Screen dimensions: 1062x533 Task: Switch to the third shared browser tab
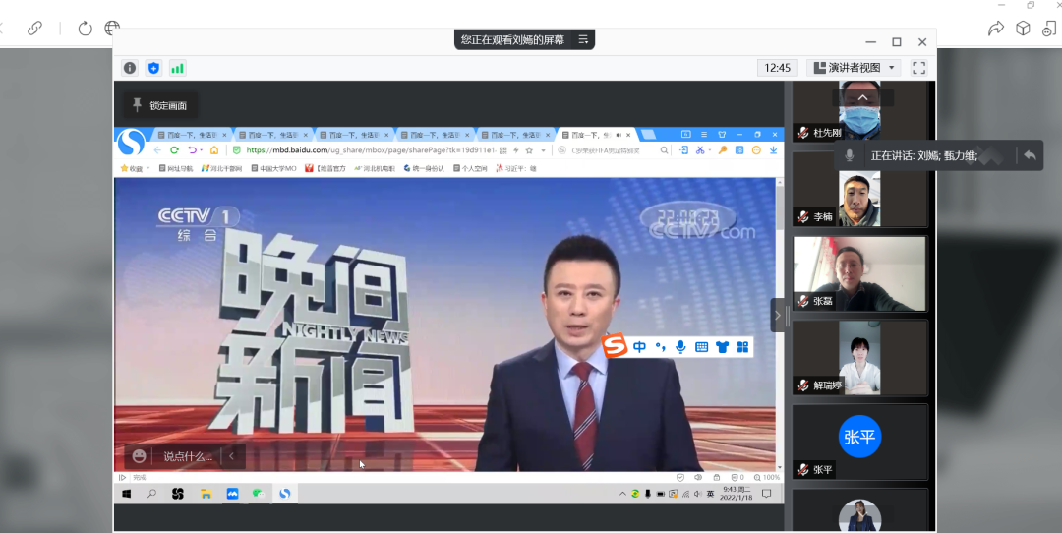pos(354,135)
